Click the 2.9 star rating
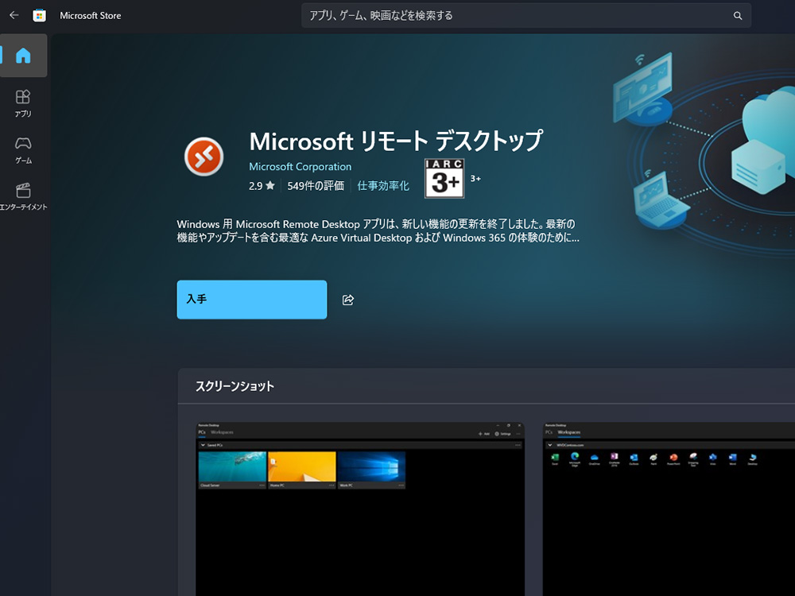This screenshot has height=596, width=795. pos(262,185)
